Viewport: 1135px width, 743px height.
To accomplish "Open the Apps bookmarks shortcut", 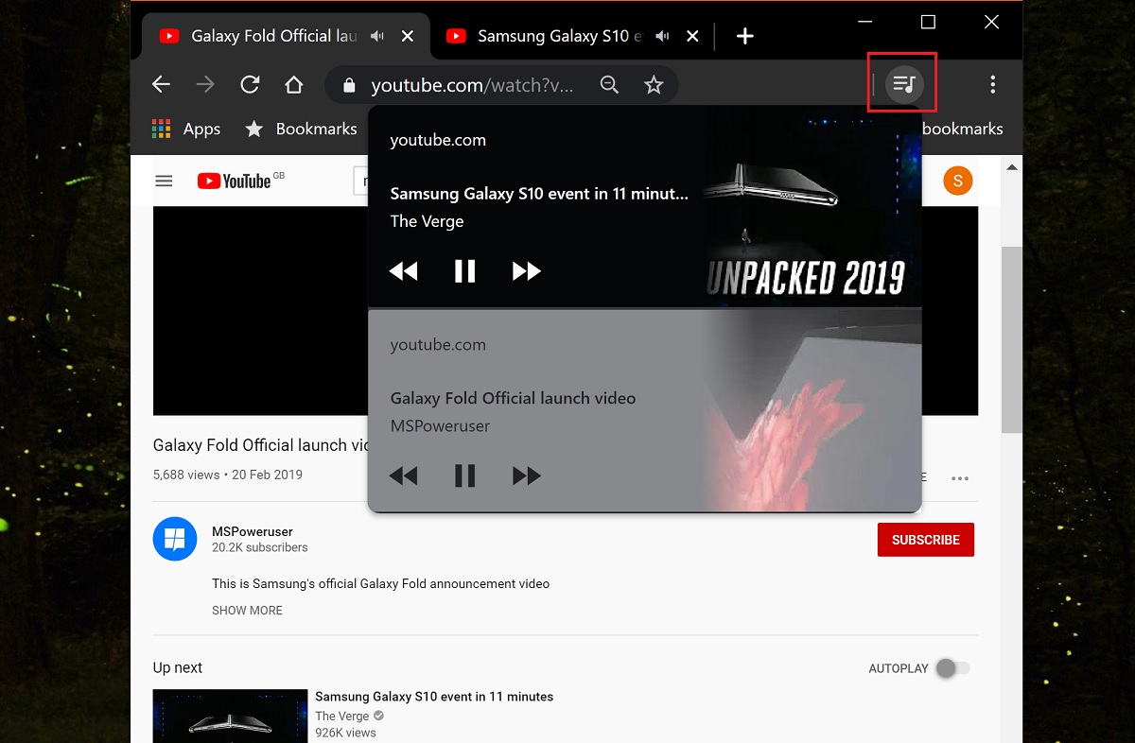I will (x=186, y=129).
